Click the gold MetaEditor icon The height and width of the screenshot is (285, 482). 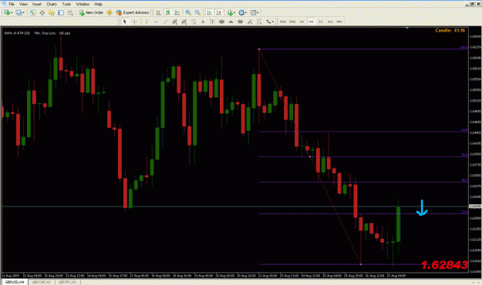[110, 12]
